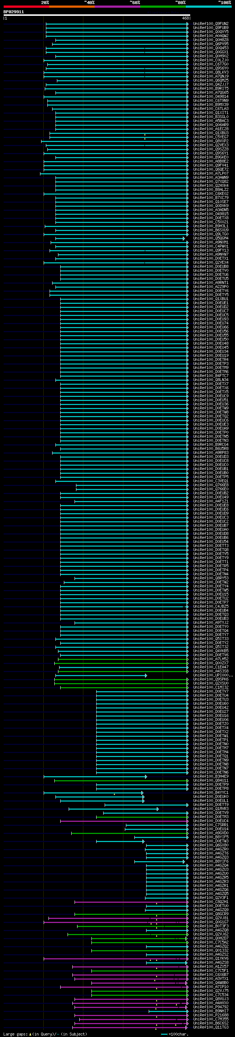Select entry UniRef100_Q1XIT1
Screen dimensions: 235x1037
click(211, 113)
